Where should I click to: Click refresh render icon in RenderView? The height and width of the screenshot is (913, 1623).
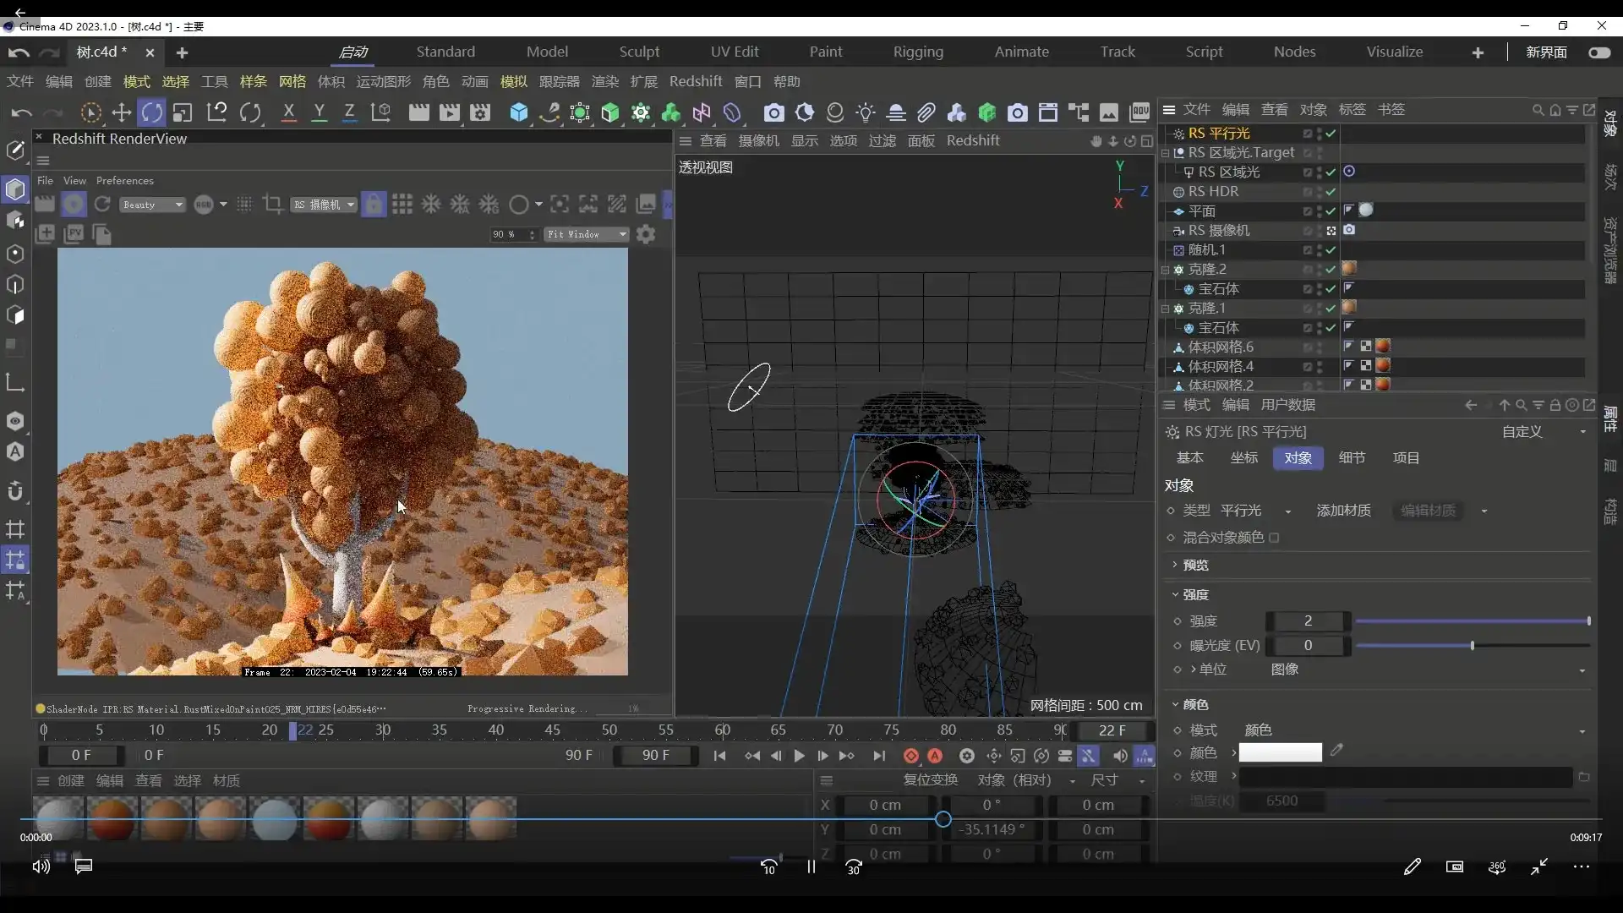click(x=102, y=204)
